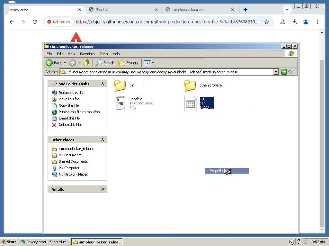The image size is (329, 246).
Task: Select the bin folder icon
Action: (x=120, y=86)
